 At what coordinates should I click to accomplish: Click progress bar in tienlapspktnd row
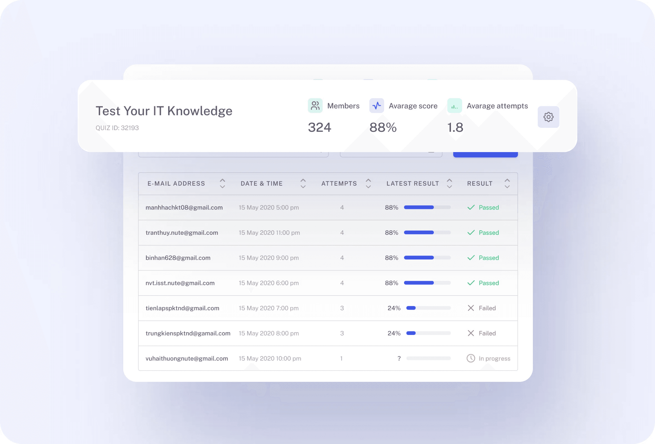coord(429,308)
